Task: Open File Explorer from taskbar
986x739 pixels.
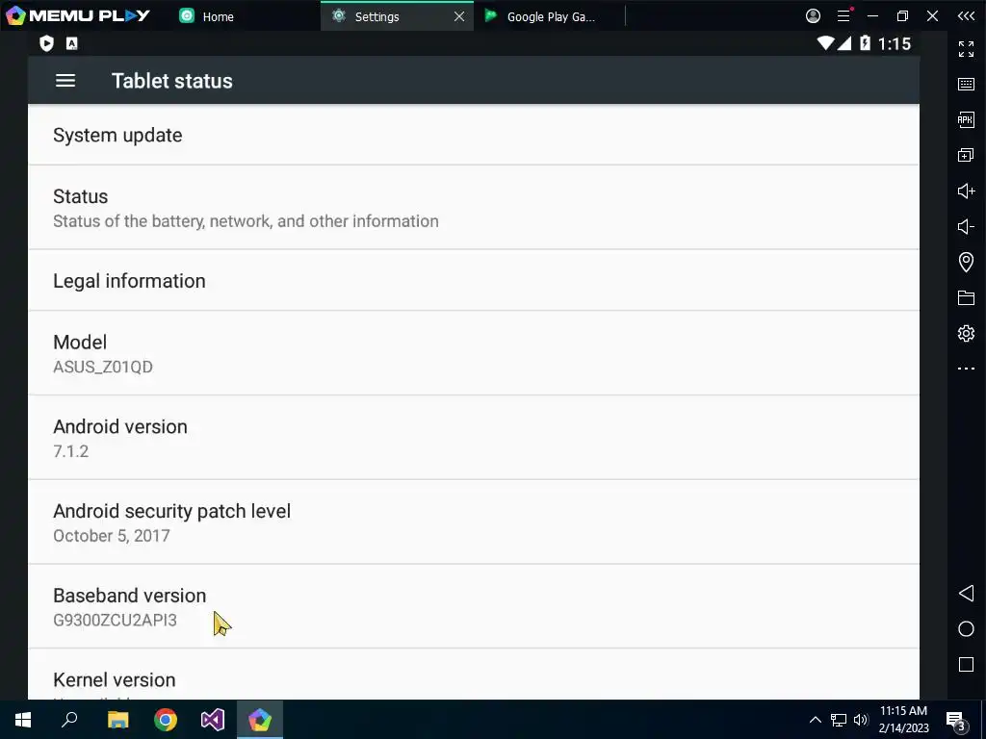Action: click(117, 720)
